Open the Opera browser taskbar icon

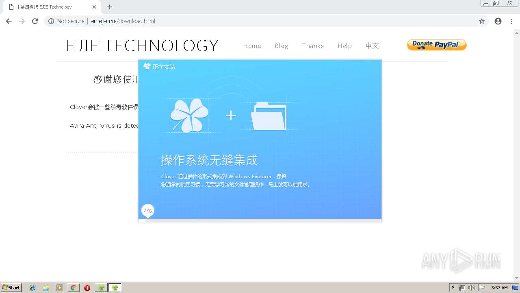(x=87, y=288)
